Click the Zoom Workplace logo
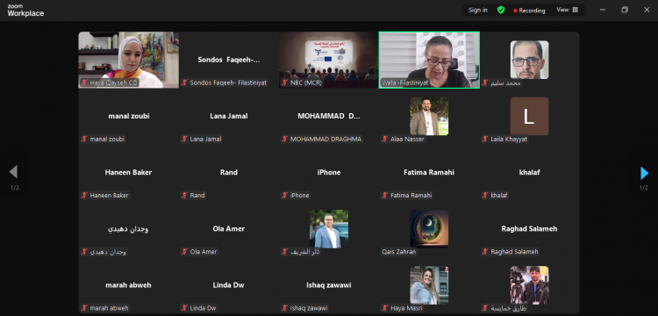 25,11
